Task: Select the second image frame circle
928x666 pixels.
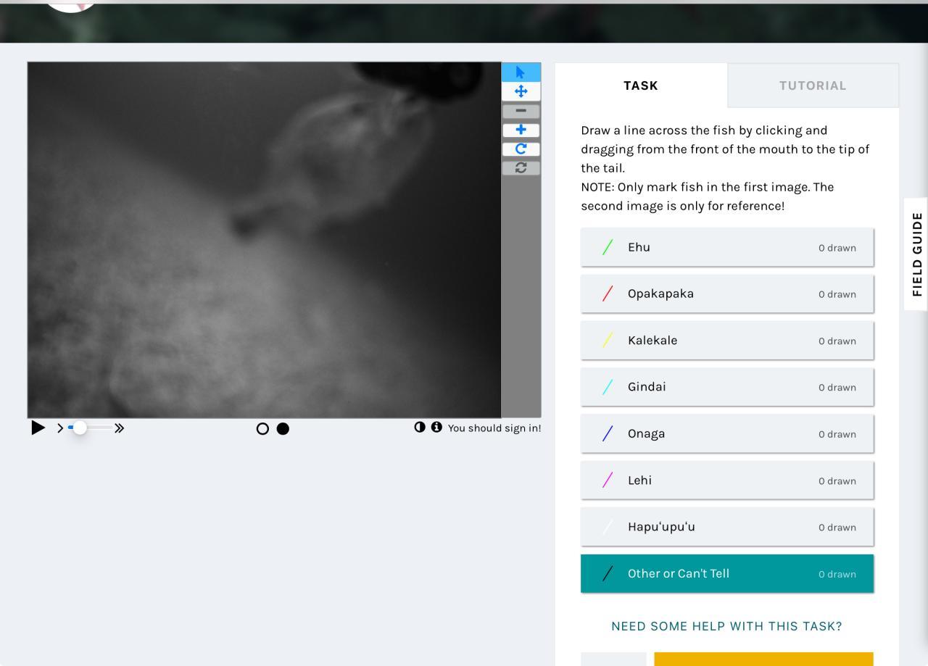Action: [283, 429]
